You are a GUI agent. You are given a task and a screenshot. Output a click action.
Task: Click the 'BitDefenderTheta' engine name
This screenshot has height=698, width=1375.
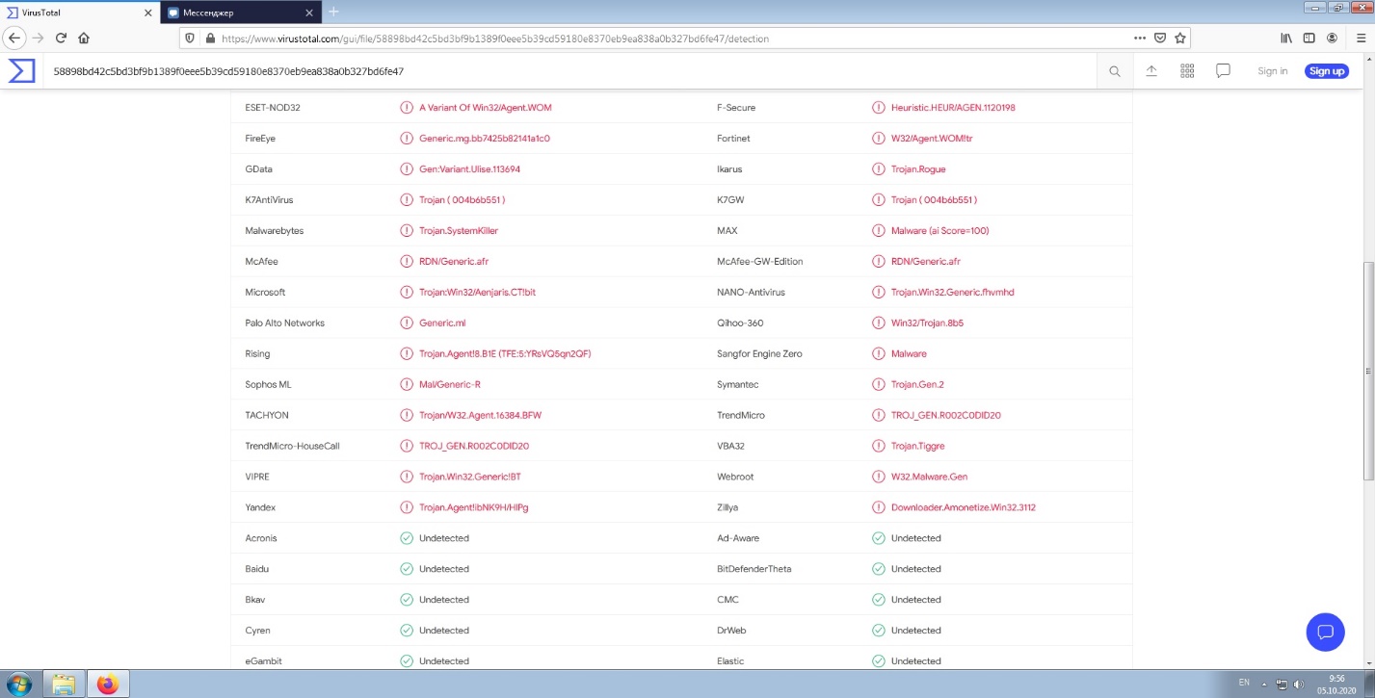coord(754,569)
